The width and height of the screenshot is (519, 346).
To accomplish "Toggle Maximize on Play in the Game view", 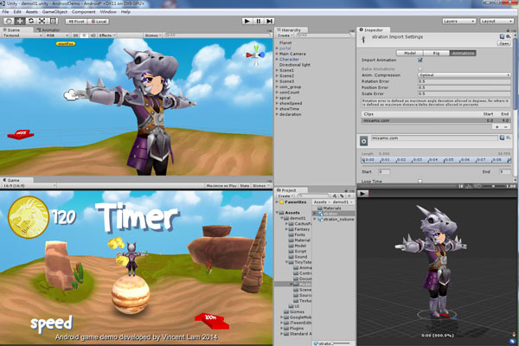I will click(221, 186).
